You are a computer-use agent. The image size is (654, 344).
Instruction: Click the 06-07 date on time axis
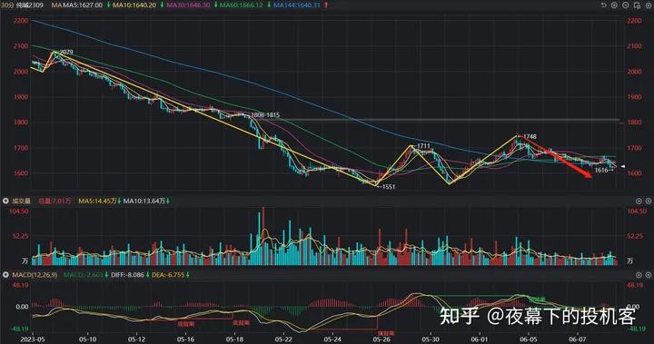(578, 339)
